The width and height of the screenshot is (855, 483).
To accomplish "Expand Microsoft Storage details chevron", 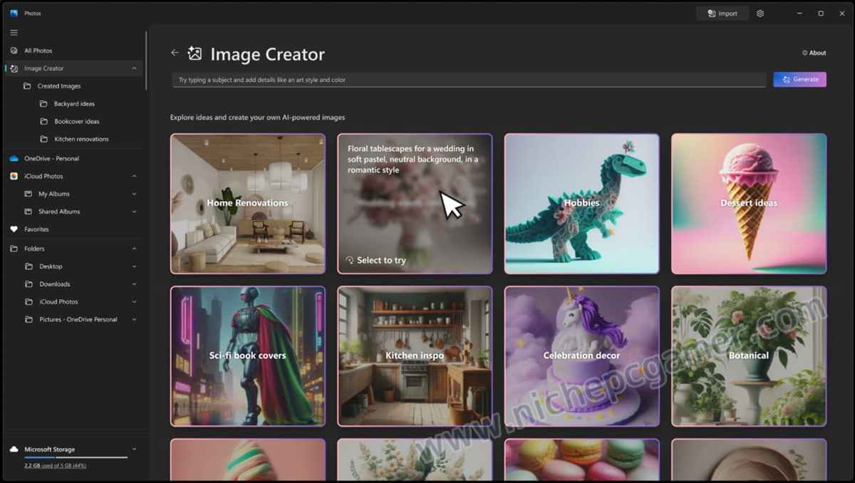I will pos(134,450).
